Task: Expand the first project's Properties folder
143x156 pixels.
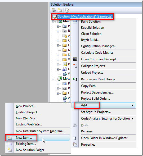Action: [x=58, y=26]
